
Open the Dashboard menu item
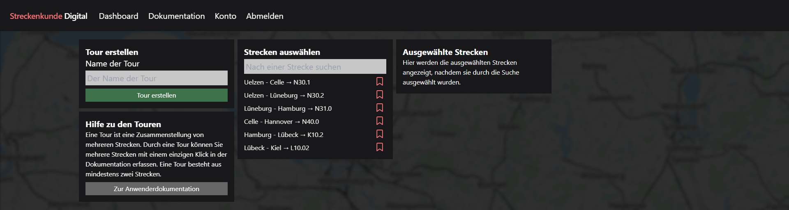tap(118, 16)
